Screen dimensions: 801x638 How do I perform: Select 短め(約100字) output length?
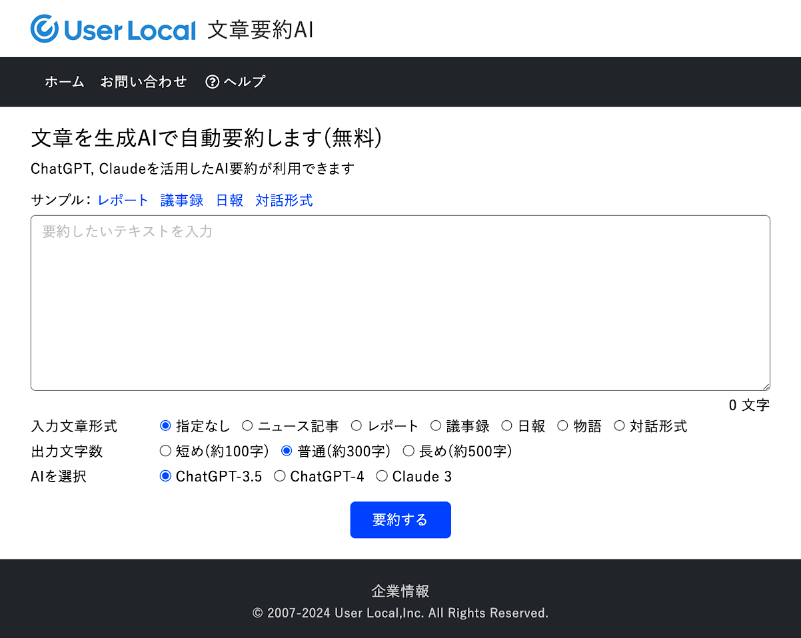coord(166,452)
